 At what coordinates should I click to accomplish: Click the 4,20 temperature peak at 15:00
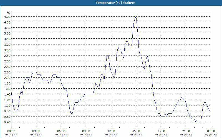pos(136,17)
